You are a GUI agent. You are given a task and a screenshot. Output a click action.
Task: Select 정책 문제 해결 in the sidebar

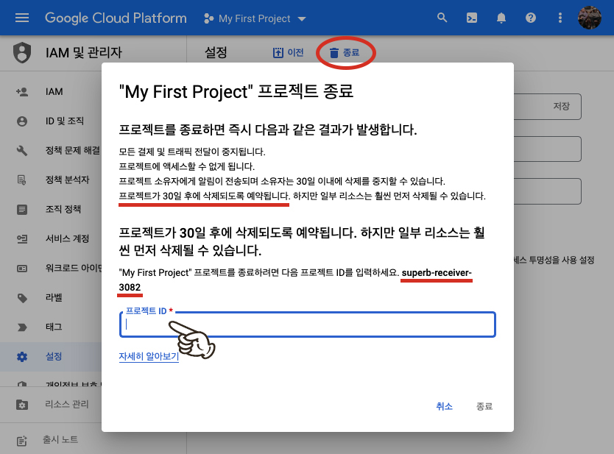pos(73,150)
